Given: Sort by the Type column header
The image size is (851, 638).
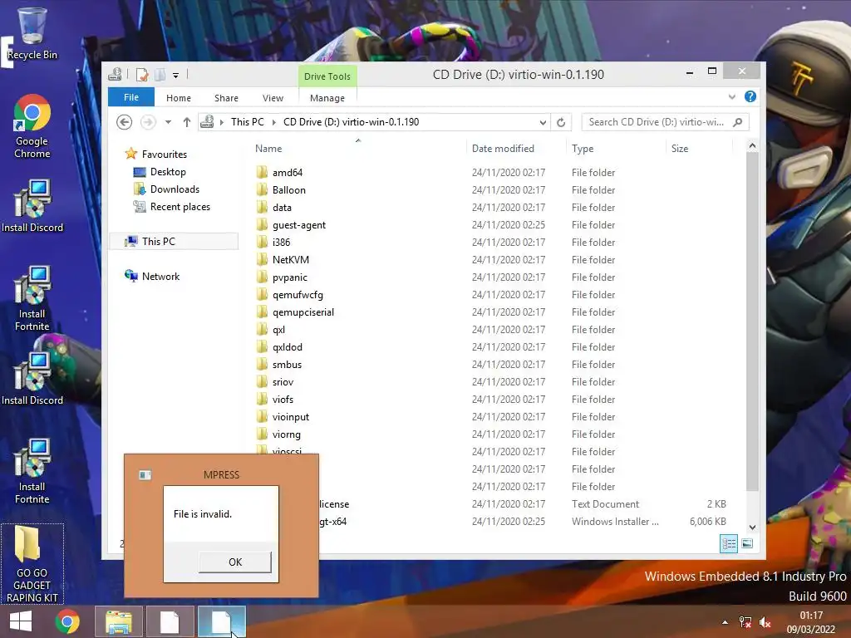Looking at the screenshot, I should coord(583,149).
